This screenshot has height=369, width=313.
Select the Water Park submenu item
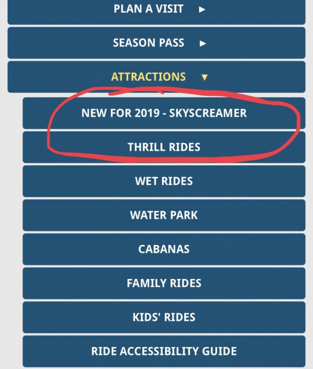[164, 215]
